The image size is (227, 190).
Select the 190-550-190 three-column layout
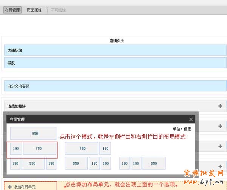pyautogui.click(x=33, y=163)
